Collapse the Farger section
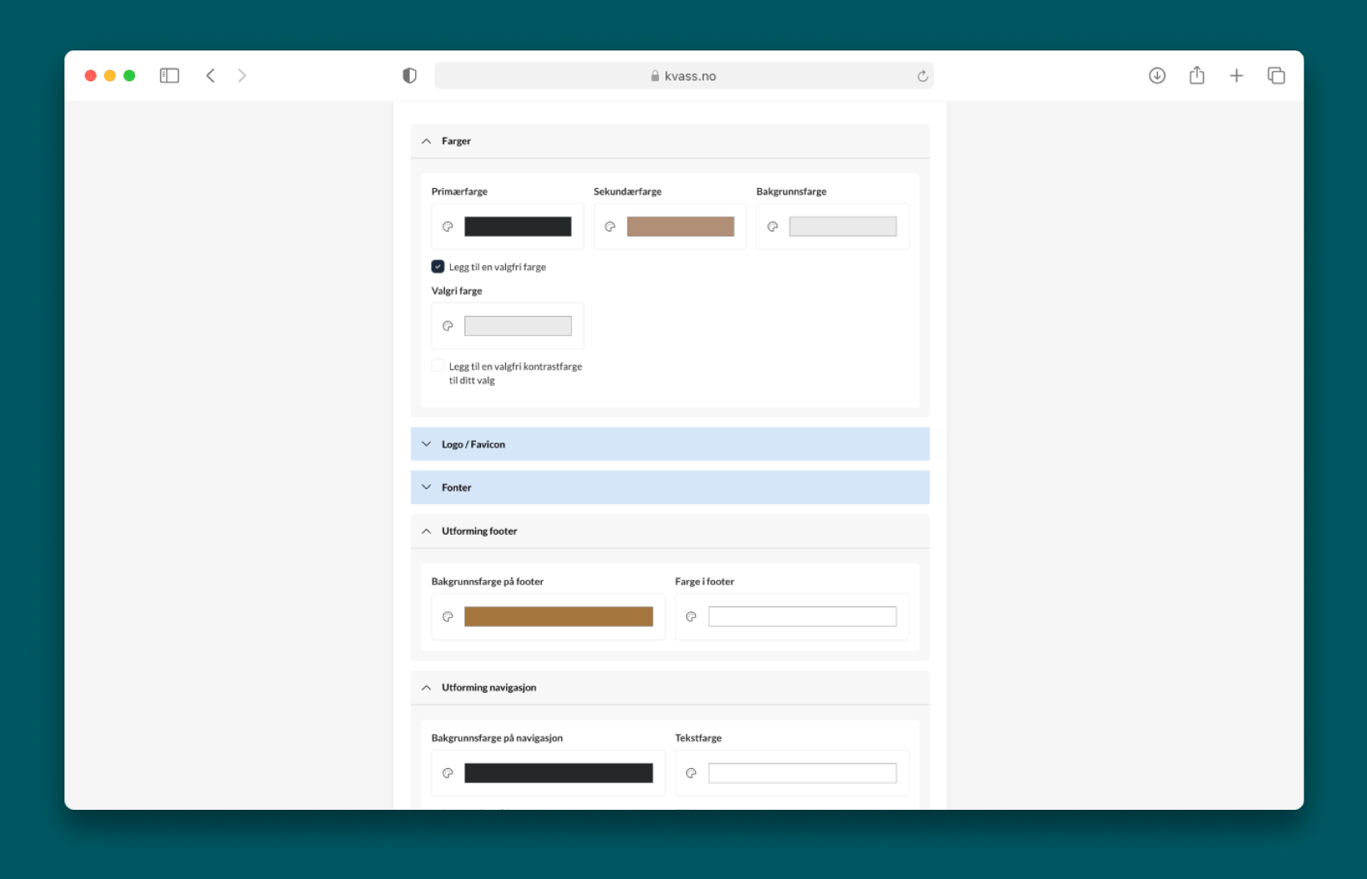This screenshot has height=879, width=1367. pos(426,142)
